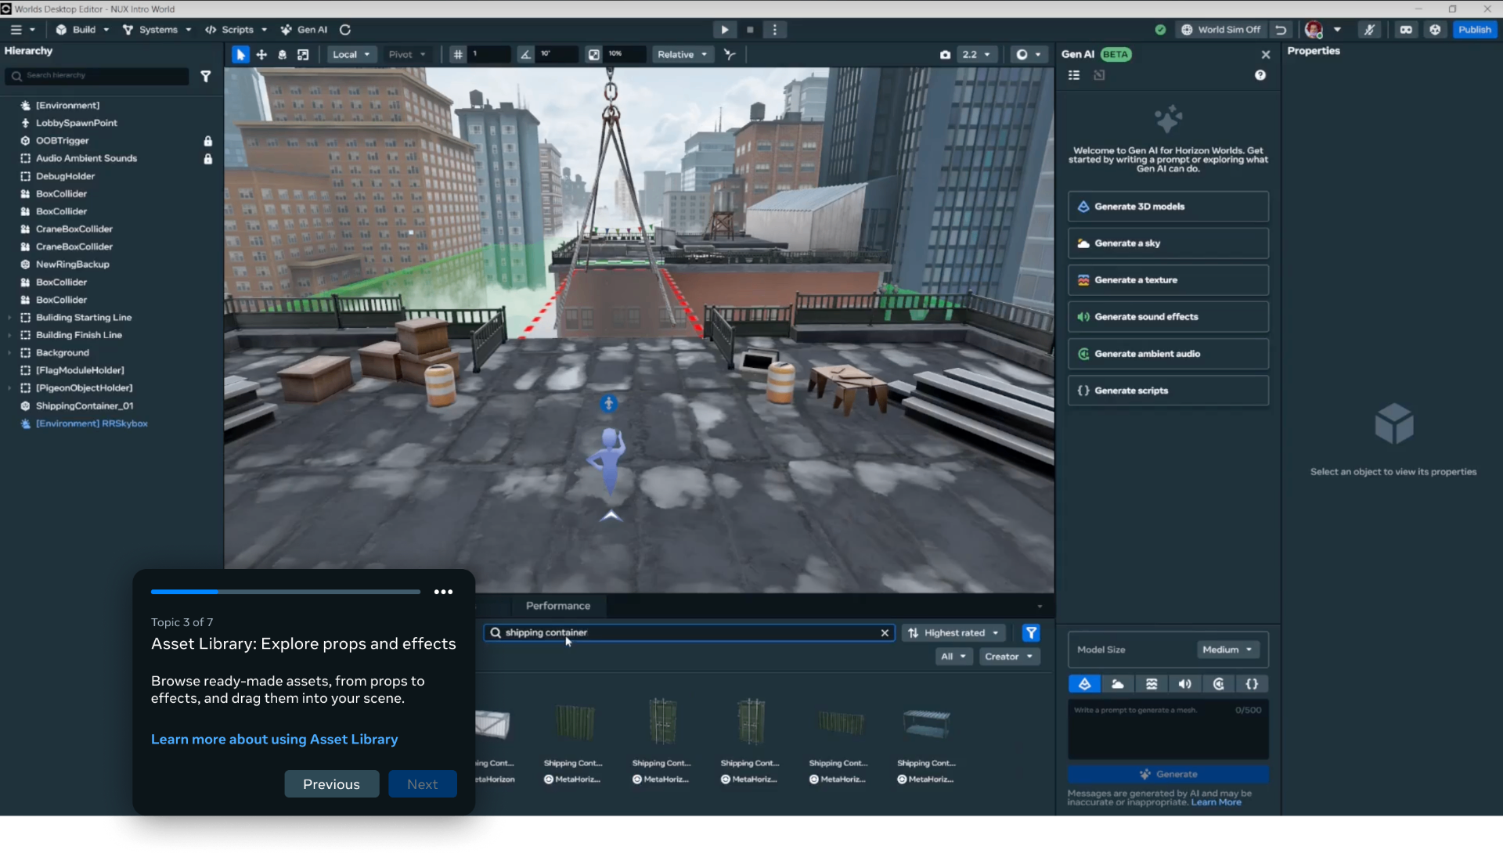Select [Environment] RRSkybox in hierarchy
Viewport: 1503px width, 857px height.
click(92, 423)
